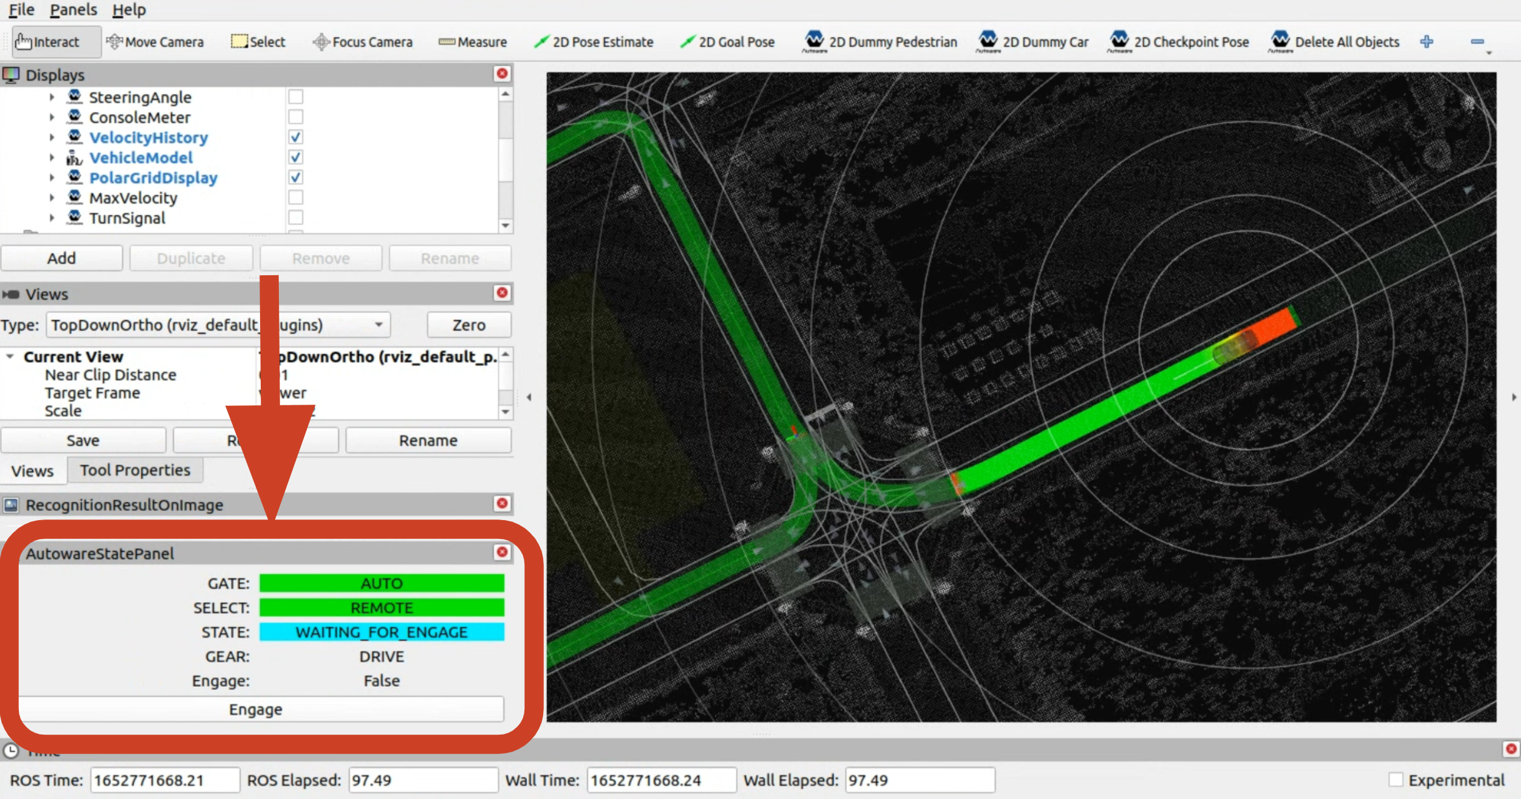Viewport: 1521px width, 799px height.
Task: Switch to the Tool Properties tab
Action: (x=135, y=470)
